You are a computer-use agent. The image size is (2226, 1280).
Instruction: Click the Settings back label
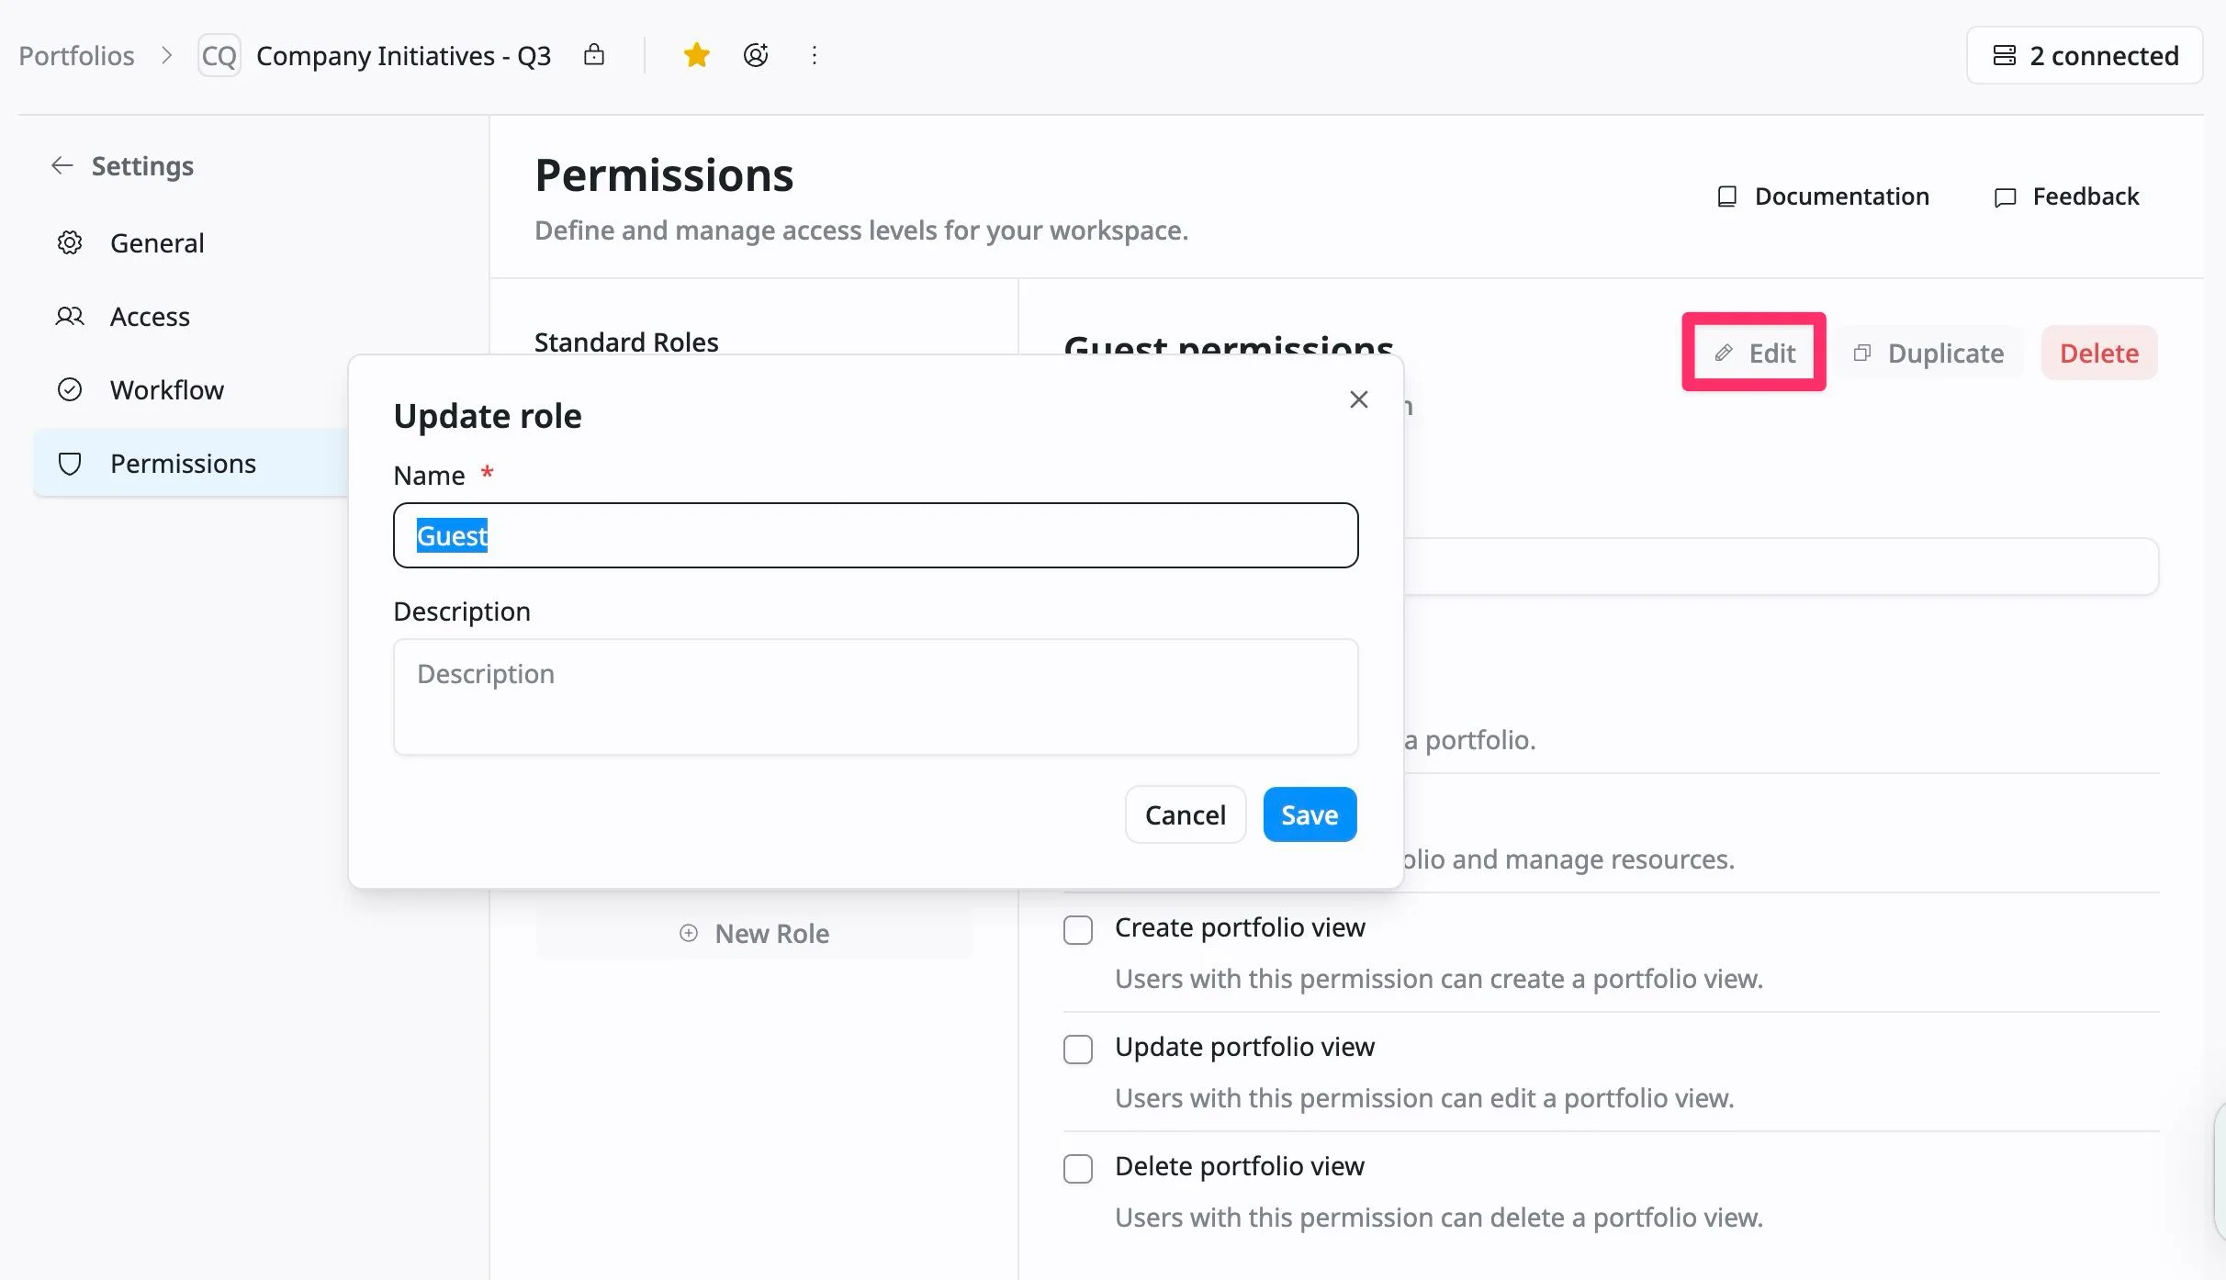[142, 165]
